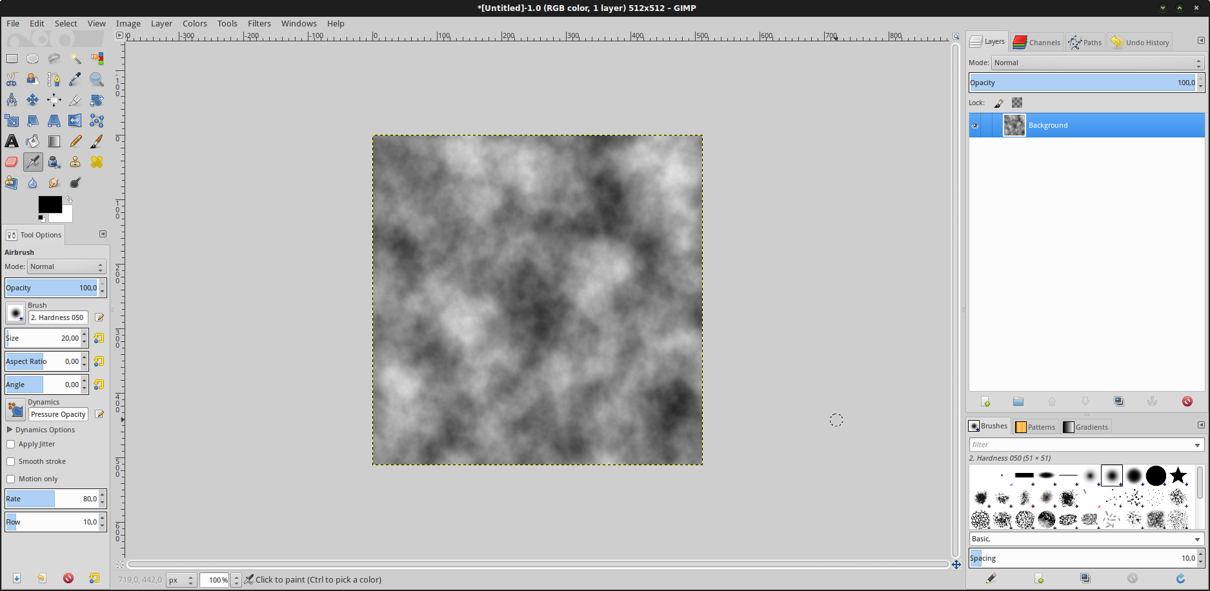Open the layer Mode dropdown
This screenshot has height=591, width=1210.
(1097, 63)
